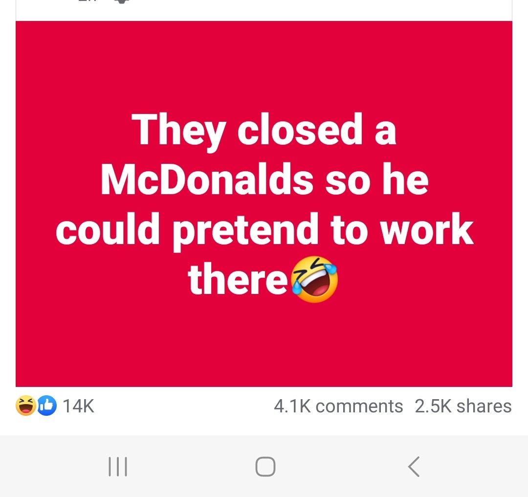Open the red background post image

coord(264,204)
